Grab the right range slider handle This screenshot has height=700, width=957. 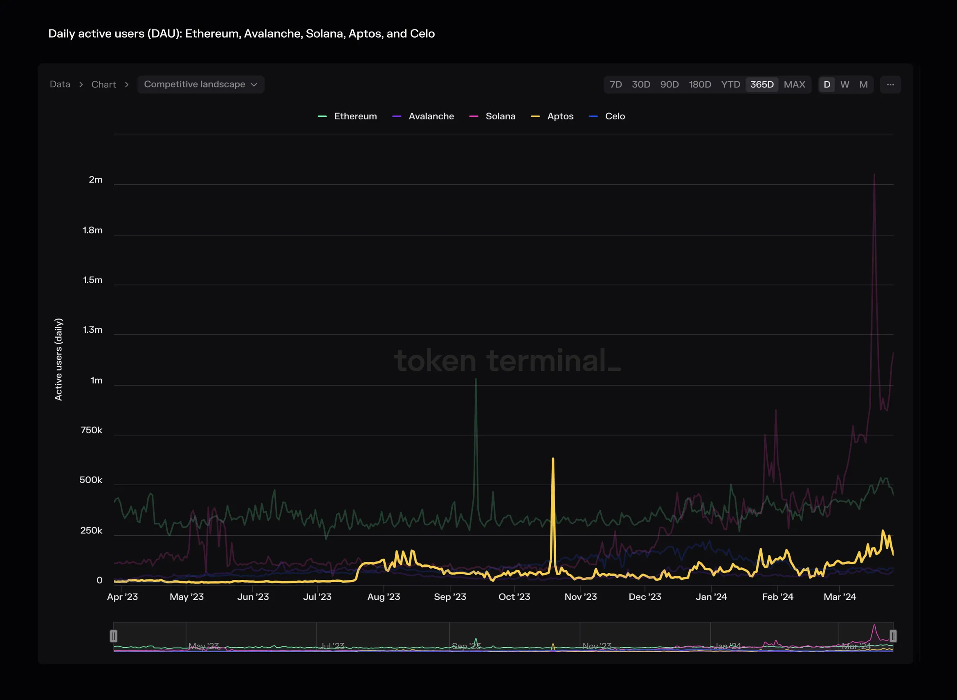[x=893, y=636]
